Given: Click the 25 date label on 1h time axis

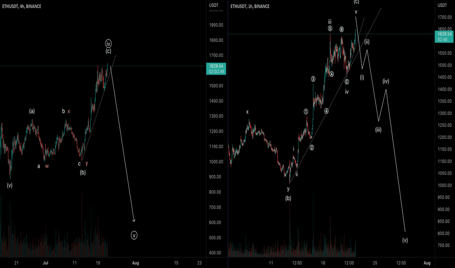Looking at the screenshot, I should pos(375,263).
